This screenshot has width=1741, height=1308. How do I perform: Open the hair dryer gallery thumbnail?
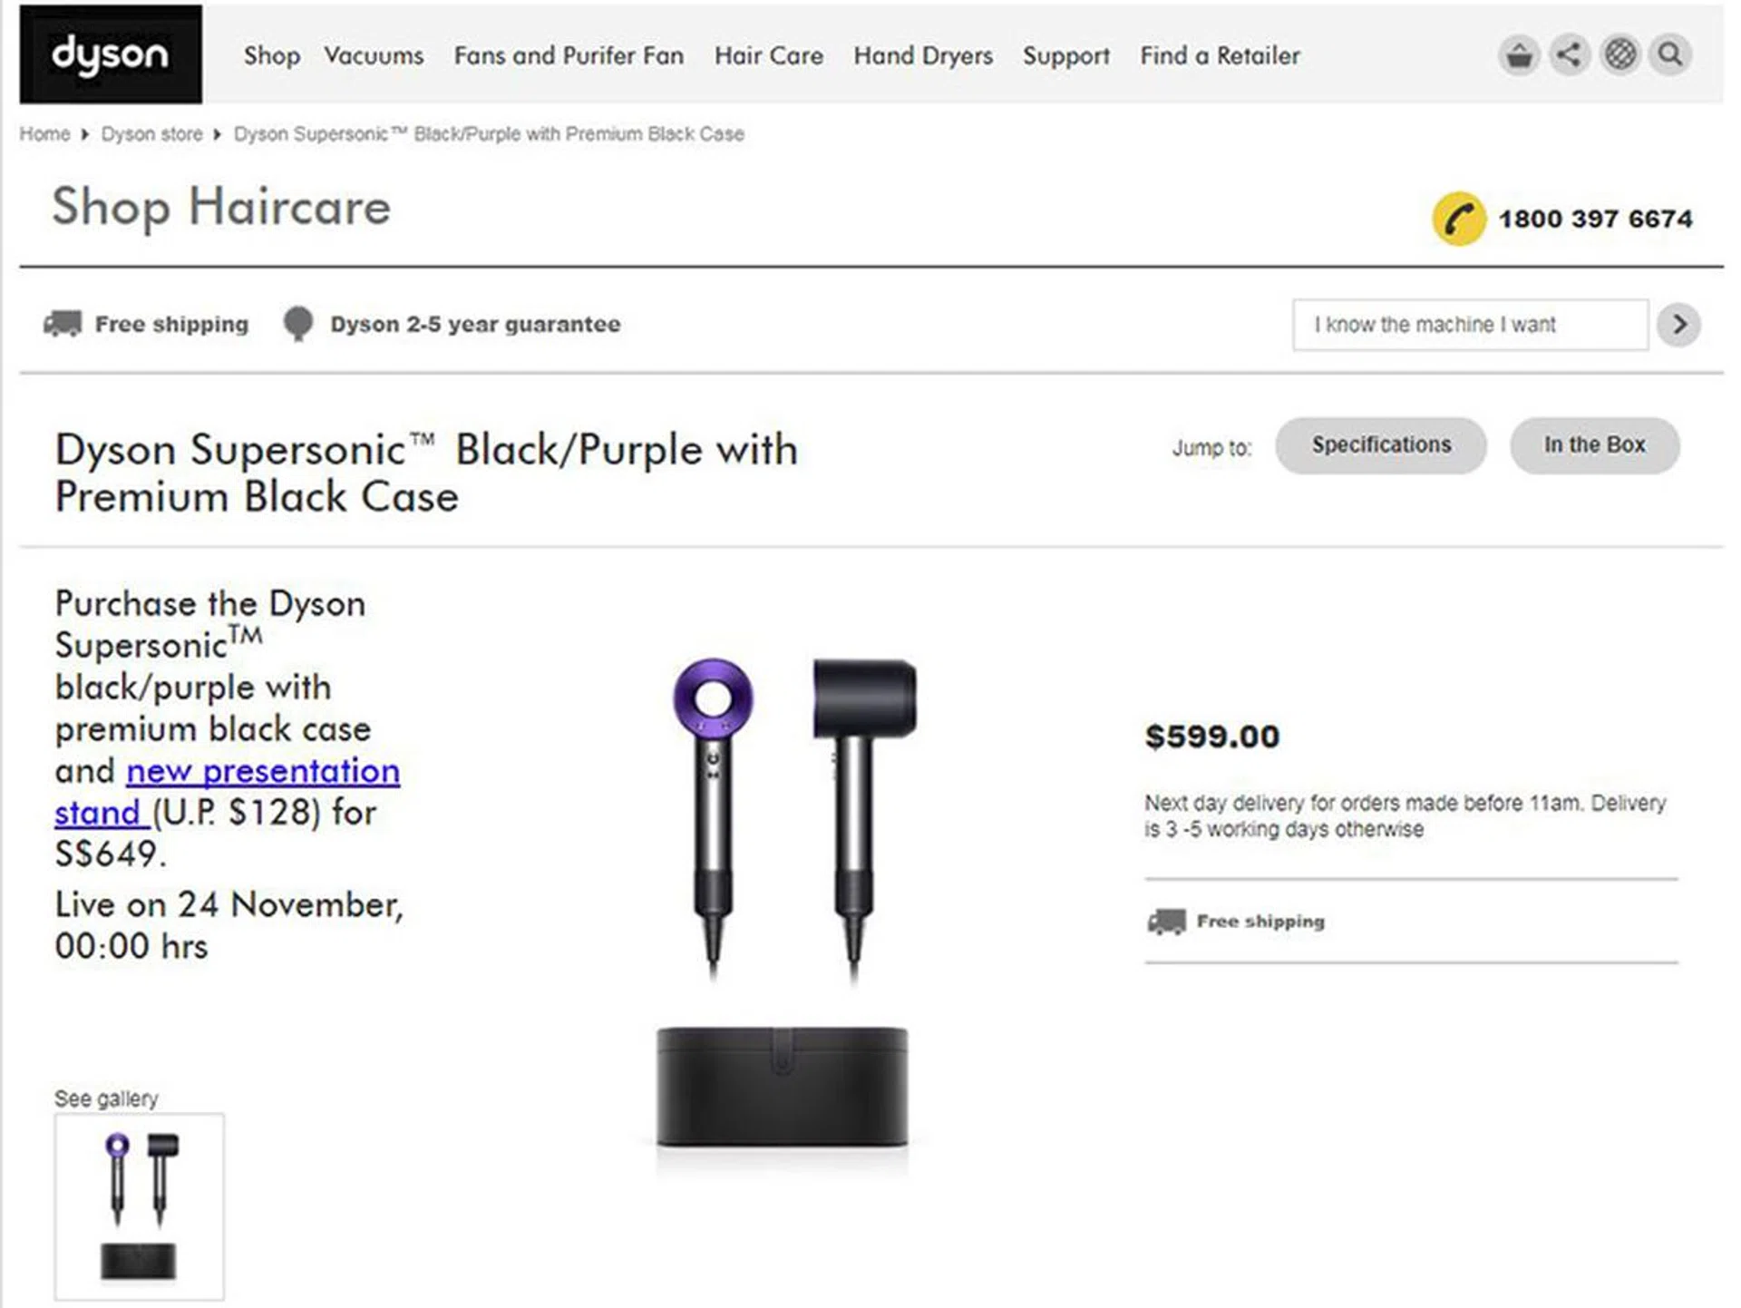(x=139, y=1206)
